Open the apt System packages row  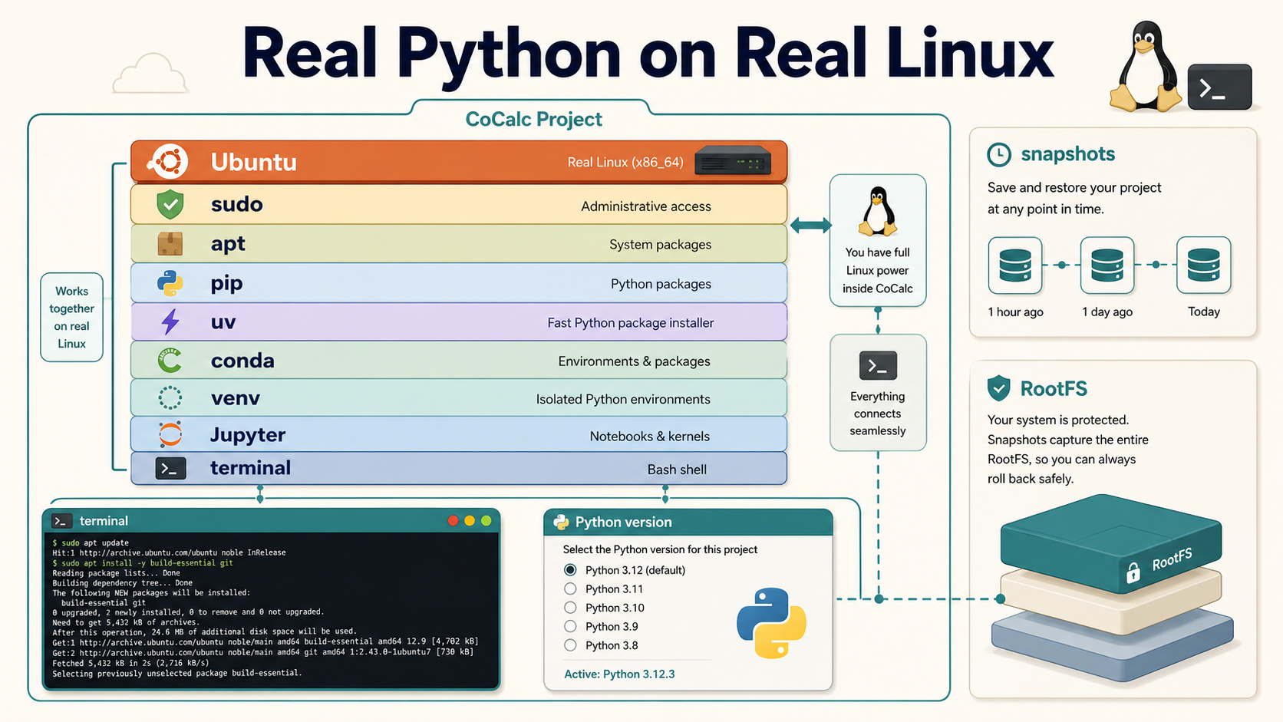pos(459,244)
